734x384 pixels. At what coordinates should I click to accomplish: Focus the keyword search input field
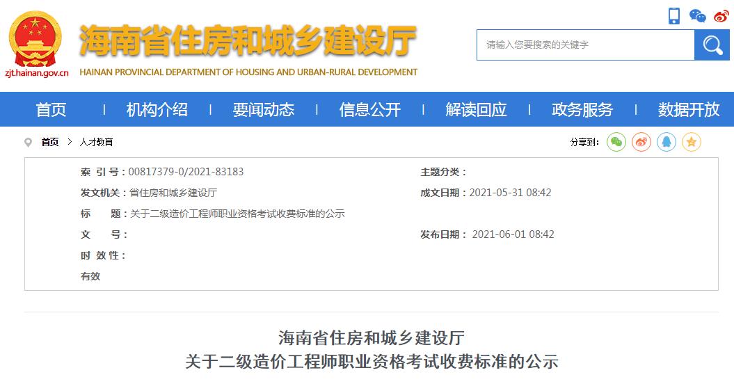click(586, 45)
